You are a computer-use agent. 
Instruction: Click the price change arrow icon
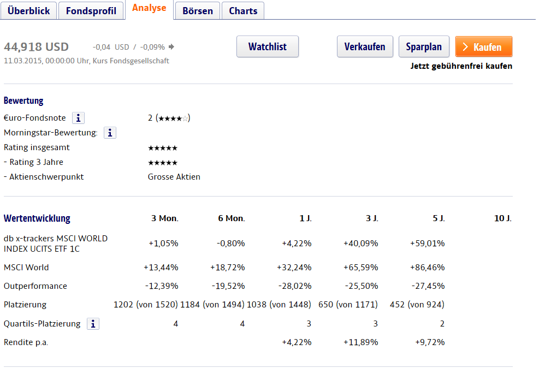[171, 47]
